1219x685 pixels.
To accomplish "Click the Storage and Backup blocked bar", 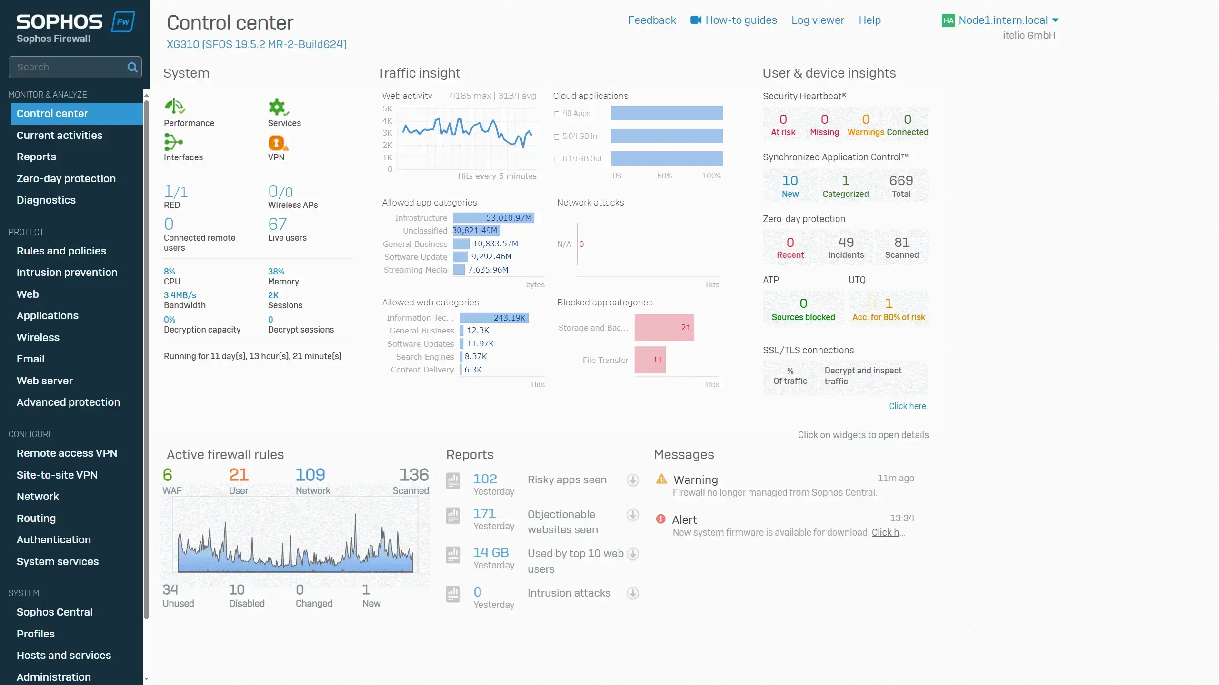I will [x=664, y=327].
